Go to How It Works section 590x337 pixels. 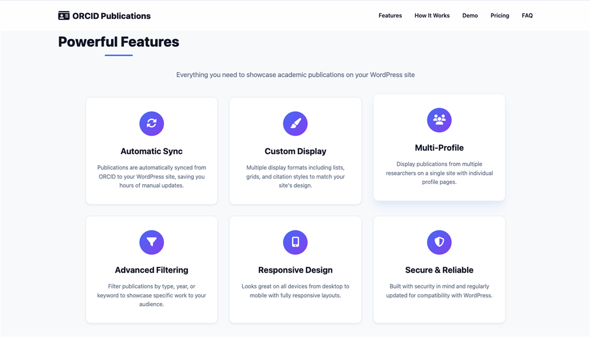432,16
